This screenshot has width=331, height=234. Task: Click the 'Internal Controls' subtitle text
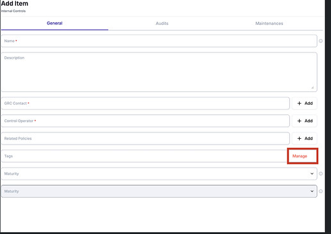click(13, 11)
